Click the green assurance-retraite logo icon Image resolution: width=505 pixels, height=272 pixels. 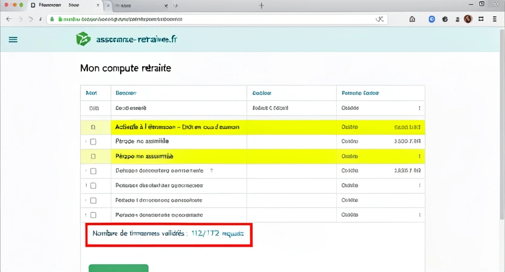click(83, 39)
